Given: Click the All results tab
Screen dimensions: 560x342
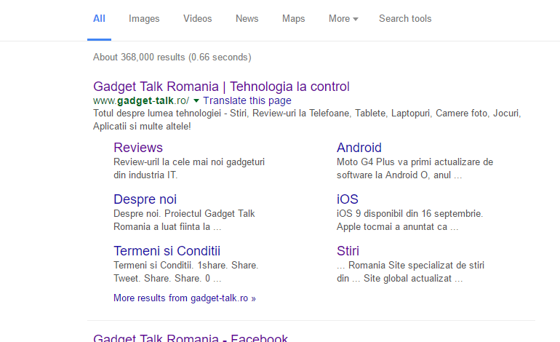Looking at the screenshot, I should point(100,19).
